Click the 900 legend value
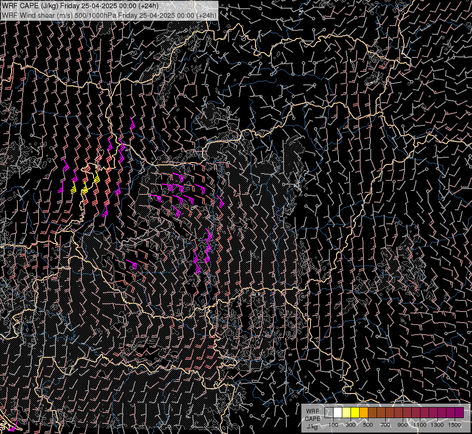Image resolution: width=472 pixels, height=434 pixels. (x=403, y=425)
